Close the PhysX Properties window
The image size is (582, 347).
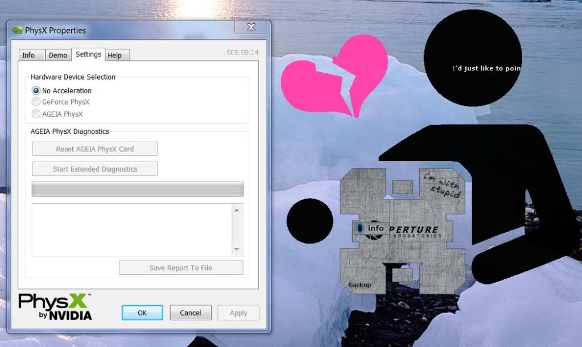[251, 27]
